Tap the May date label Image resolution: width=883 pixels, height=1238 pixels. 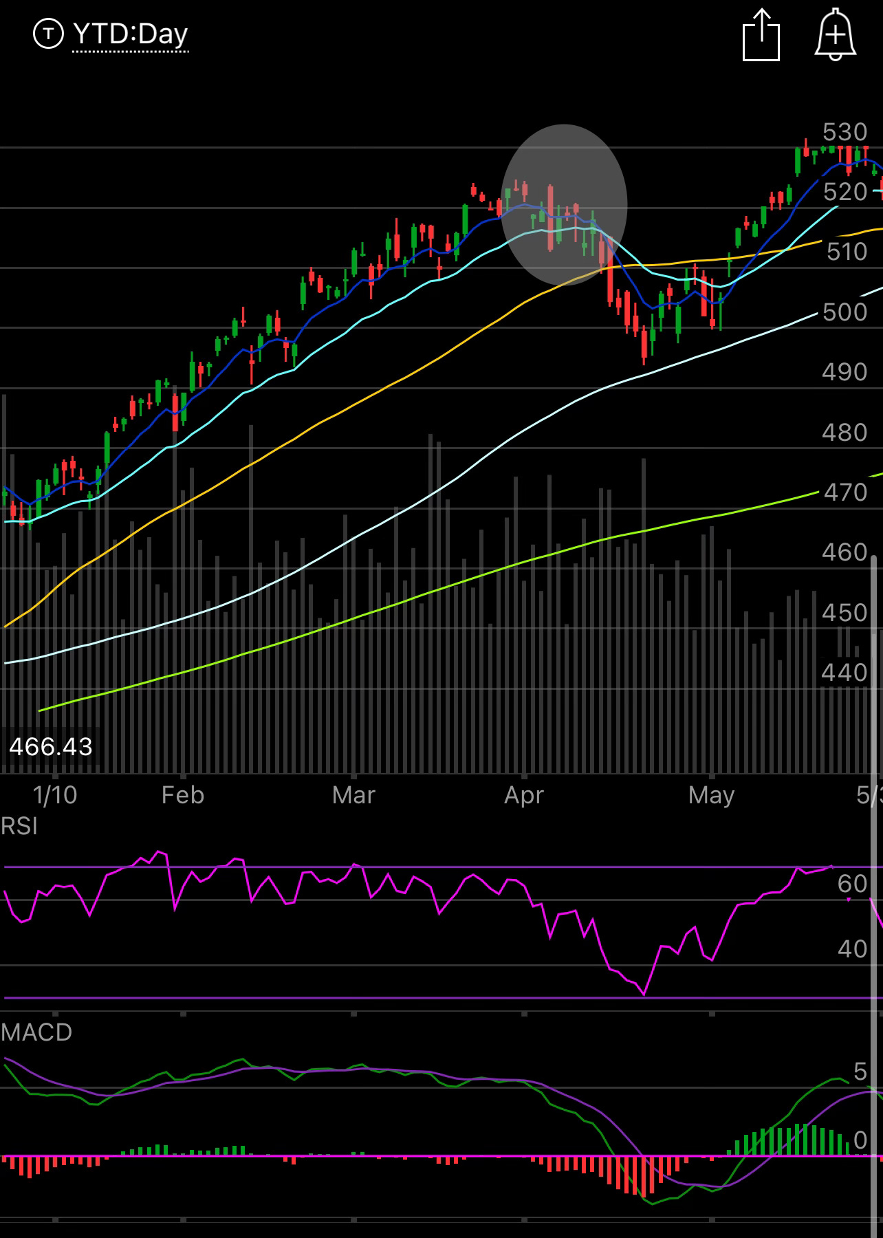click(712, 796)
